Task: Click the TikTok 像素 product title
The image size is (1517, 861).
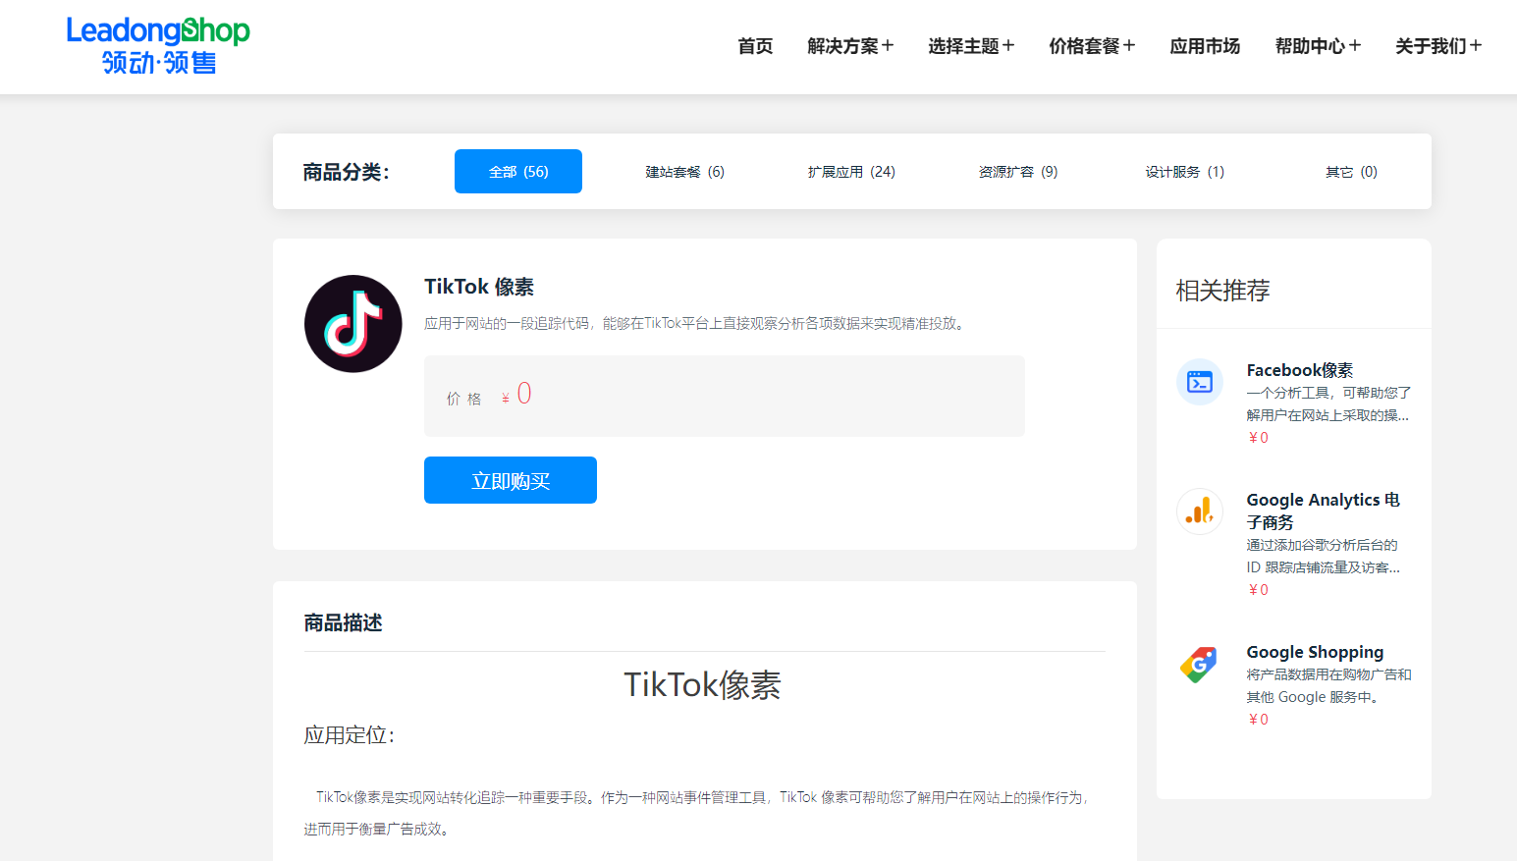Action: (x=479, y=287)
